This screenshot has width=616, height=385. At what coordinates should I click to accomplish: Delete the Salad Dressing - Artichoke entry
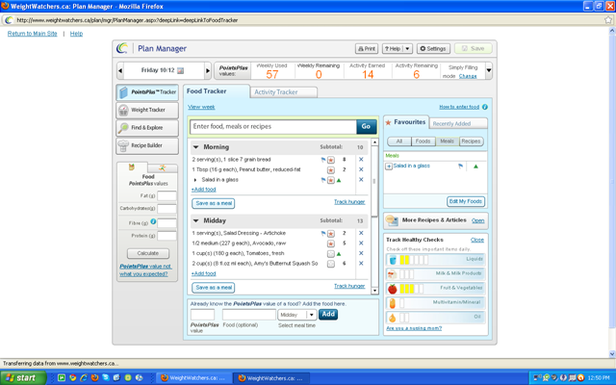[361, 233]
